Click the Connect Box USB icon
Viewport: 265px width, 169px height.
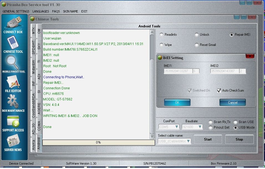pos(13,23)
